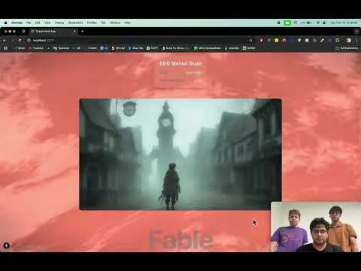View site information beside localhost
The image size is (361, 271).
(29, 40)
